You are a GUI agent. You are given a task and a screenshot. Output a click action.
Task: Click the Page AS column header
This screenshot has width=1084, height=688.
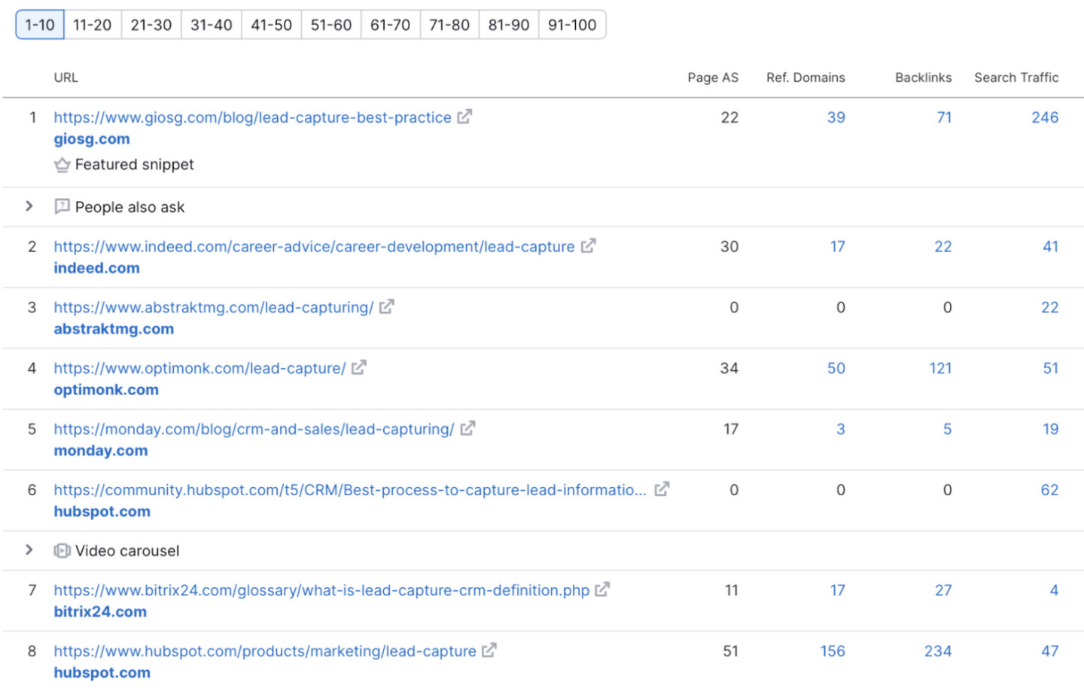pos(713,78)
